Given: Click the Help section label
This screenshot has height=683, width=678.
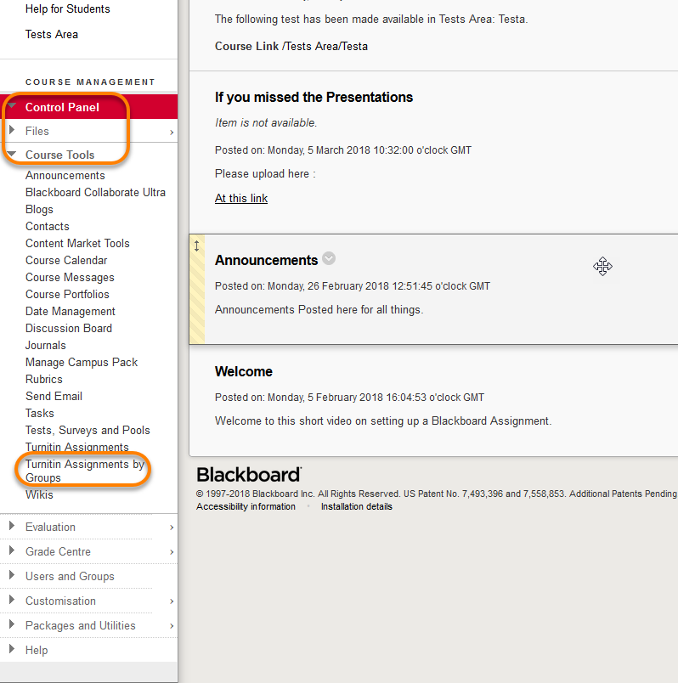Looking at the screenshot, I should (37, 650).
